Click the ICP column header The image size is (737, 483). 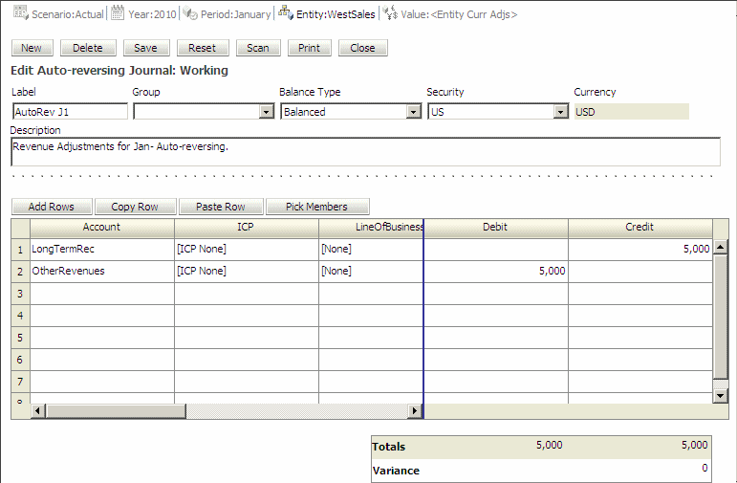coord(247,228)
